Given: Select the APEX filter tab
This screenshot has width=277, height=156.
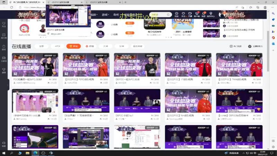Looking at the screenshot, I should tap(57, 46).
